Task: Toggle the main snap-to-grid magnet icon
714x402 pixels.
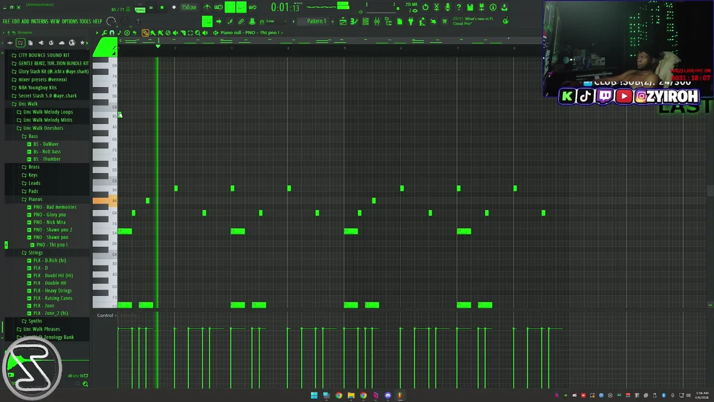Action: [262, 22]
